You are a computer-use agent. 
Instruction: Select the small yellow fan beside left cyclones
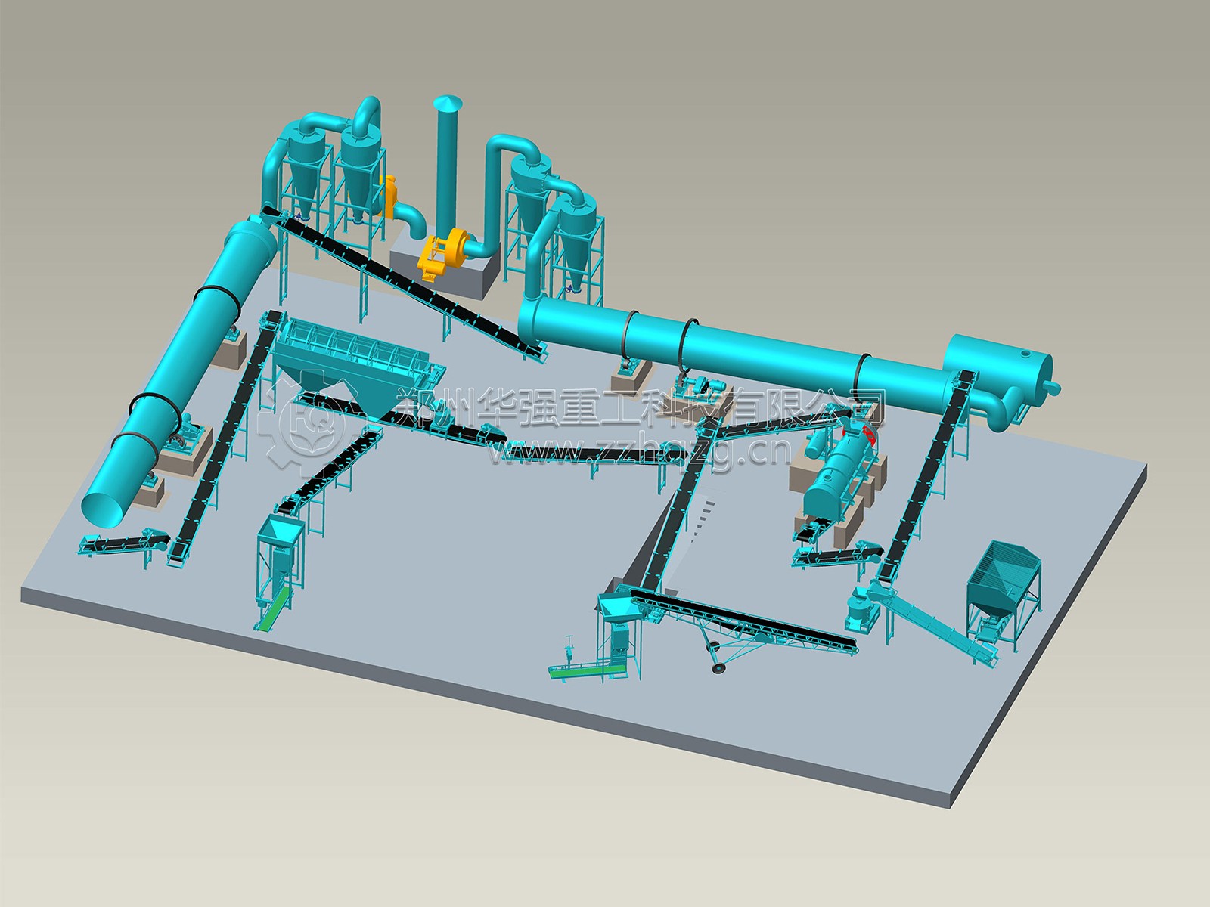click(390, 195)
